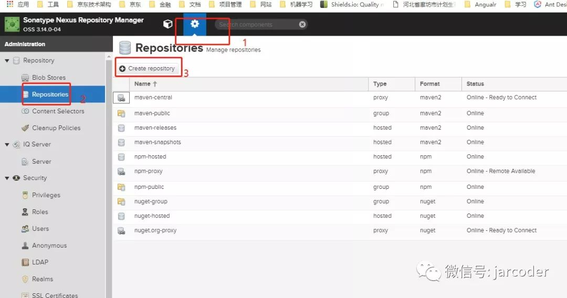This screenshot has width=567, height=298.
Task: Clear search with the X icon
Action: tap(302, 24)
